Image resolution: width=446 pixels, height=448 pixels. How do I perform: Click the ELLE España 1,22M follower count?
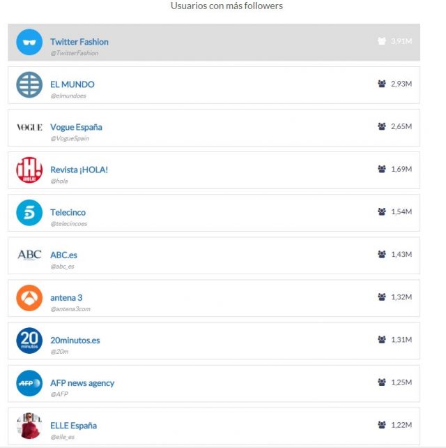pos(401,425)
